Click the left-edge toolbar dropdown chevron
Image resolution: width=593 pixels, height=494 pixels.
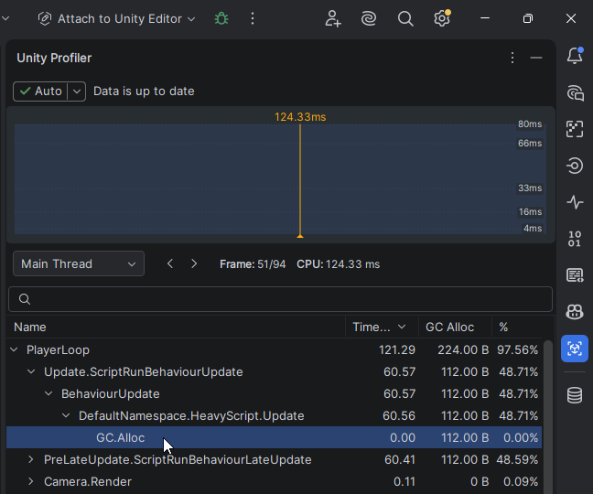pos(5,18)
